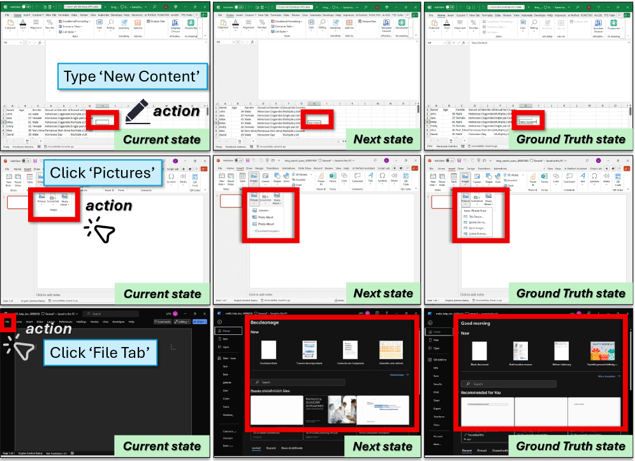Screen dimensions: 635x461
Task: Toggle AutoSave in PowerPoint Current state window
Action: (27, 161)
